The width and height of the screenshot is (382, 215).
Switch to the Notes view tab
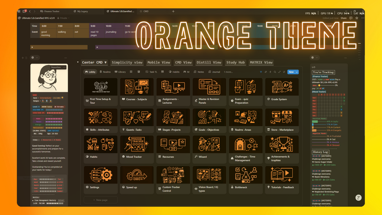199,72
